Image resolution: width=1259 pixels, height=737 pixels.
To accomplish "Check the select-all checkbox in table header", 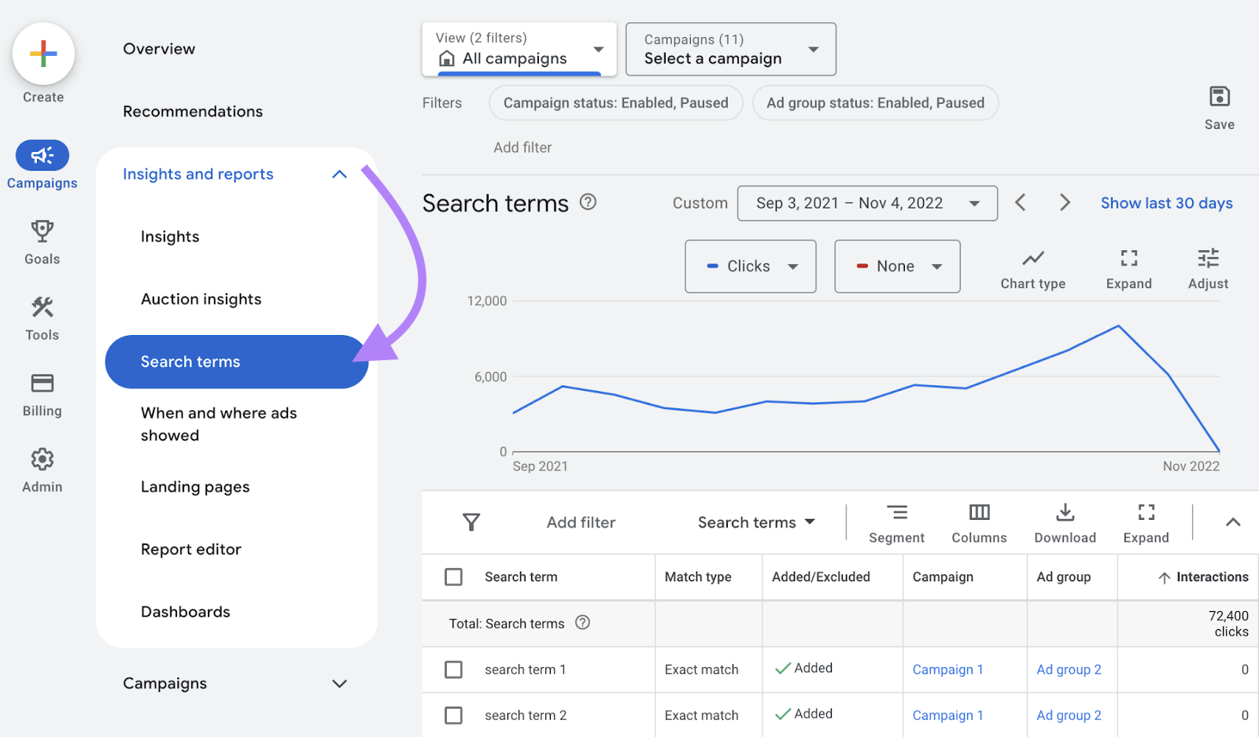I will point(454,577).
